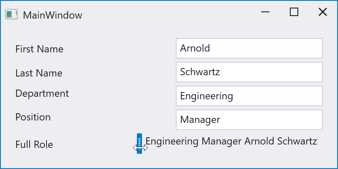338x169 pixels.
Task: Focus the First Name field containing Arnold
Action: click(249, 48)
